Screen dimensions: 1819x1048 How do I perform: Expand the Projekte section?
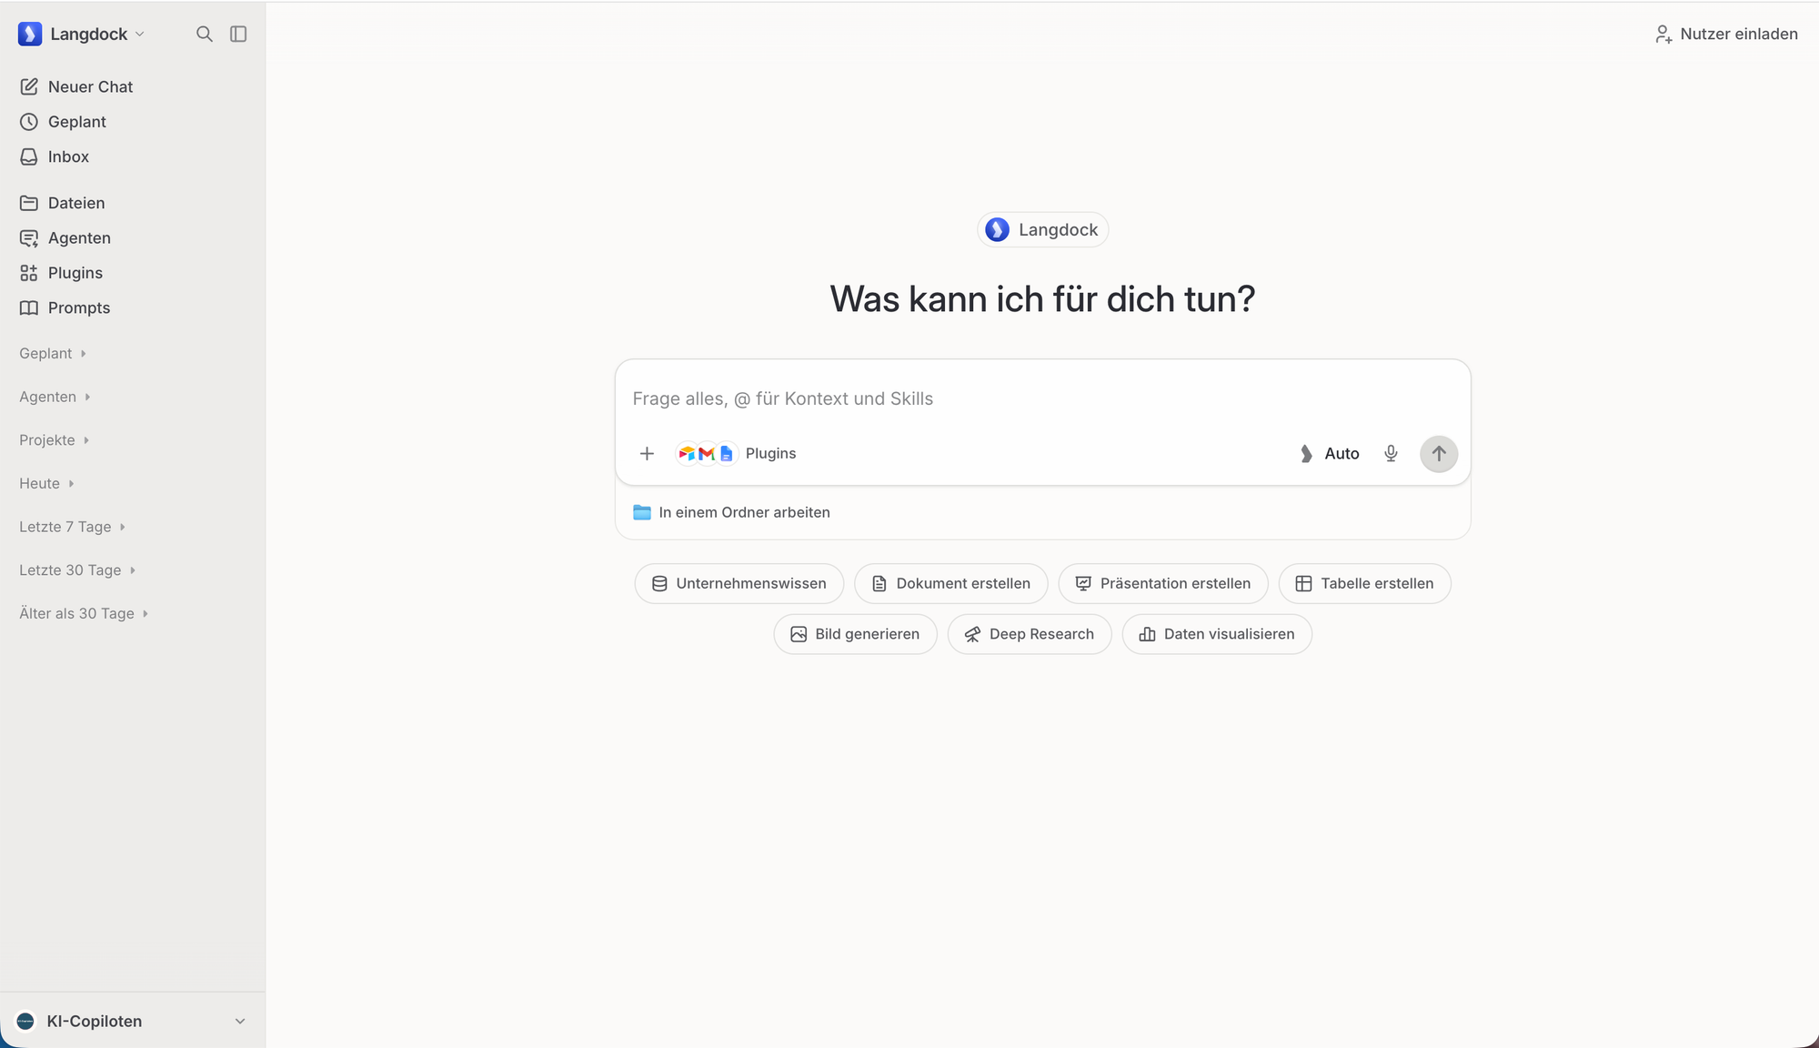pyautogui.click(x=55, y=440)
